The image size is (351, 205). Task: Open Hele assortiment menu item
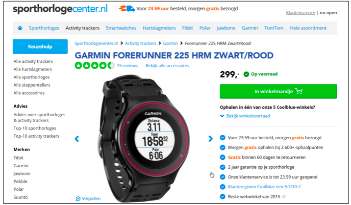(308, 28)
